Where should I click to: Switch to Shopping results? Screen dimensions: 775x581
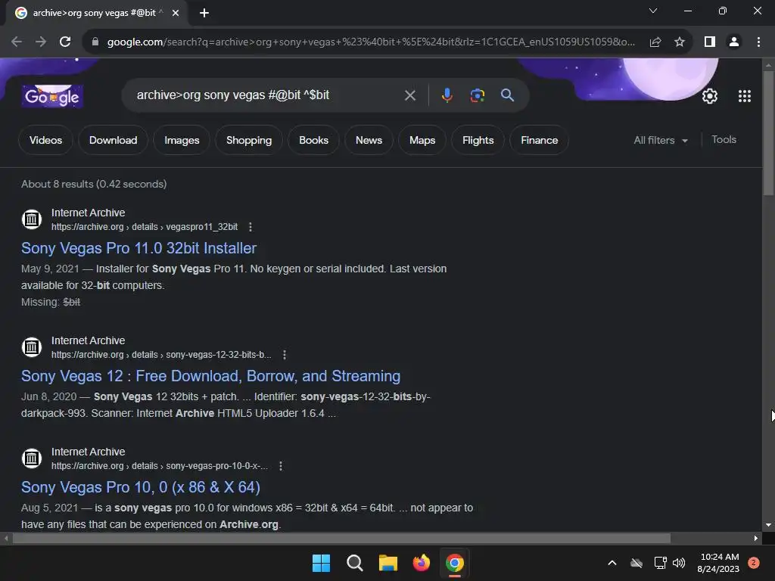[249, 140]
